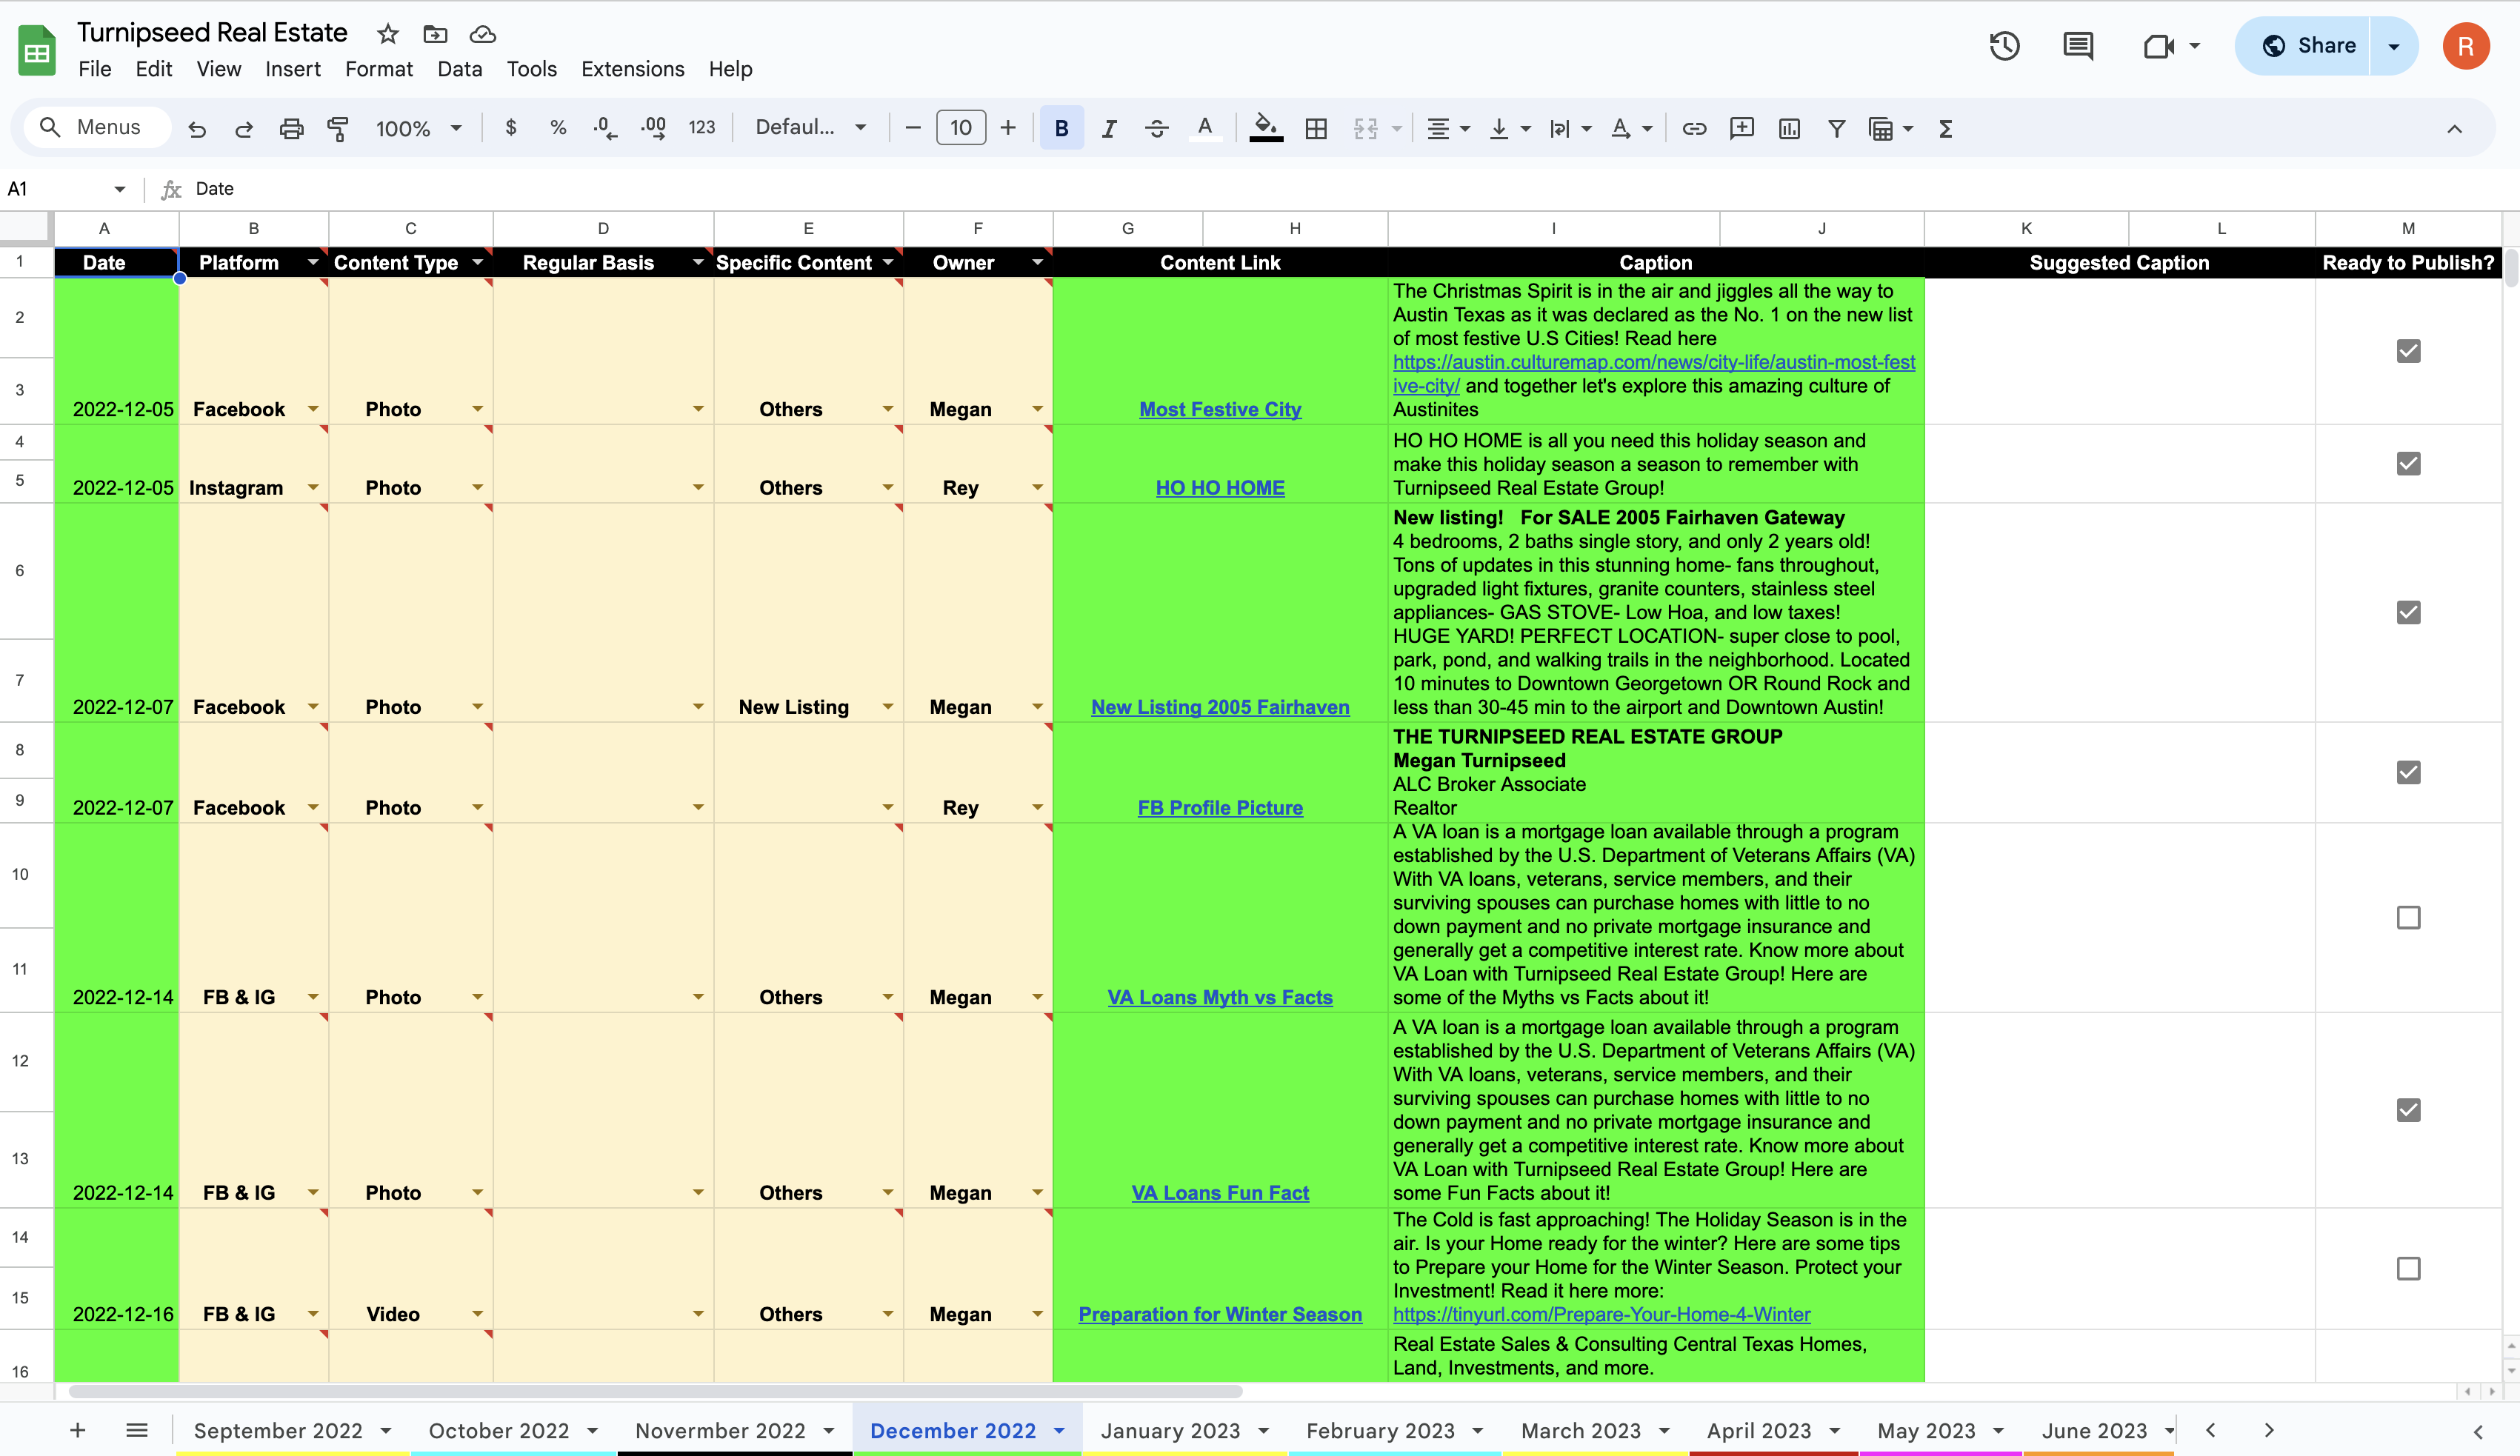Open the File menu
The width and height of the screenshot is (2520, 1456).
click(x=95, y=69)
